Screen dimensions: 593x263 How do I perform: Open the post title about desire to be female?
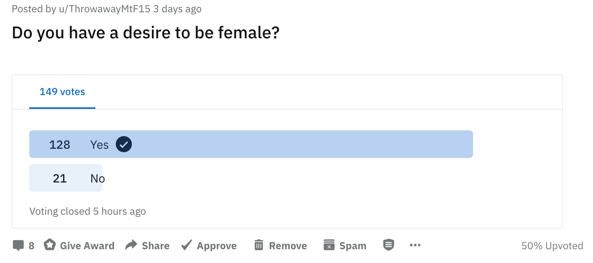146,33
